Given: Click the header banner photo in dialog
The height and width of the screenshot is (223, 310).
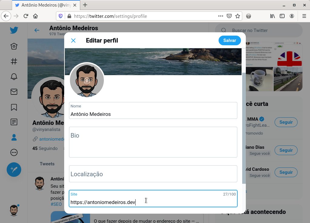Looking at the screenshot, I should pyautogui.click(x=153, y=62).
